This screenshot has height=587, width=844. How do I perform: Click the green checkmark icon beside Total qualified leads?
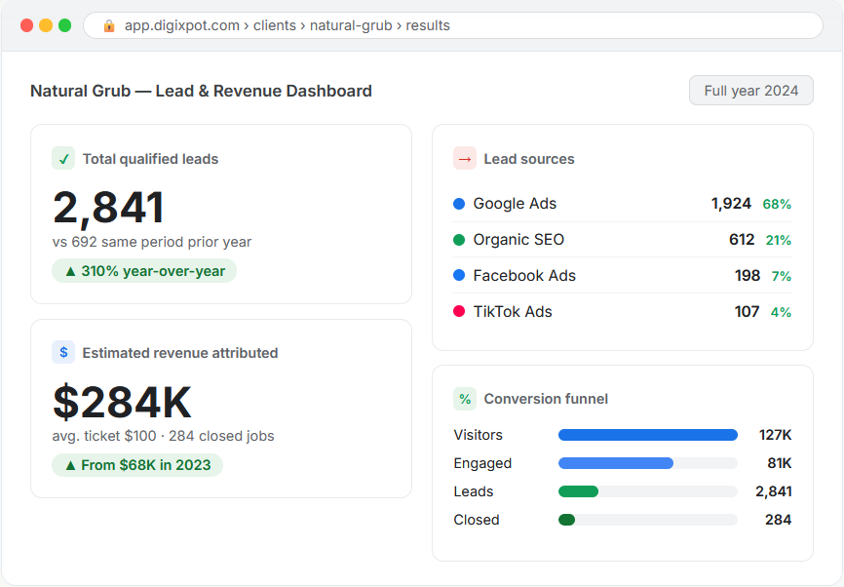point(63,158)
